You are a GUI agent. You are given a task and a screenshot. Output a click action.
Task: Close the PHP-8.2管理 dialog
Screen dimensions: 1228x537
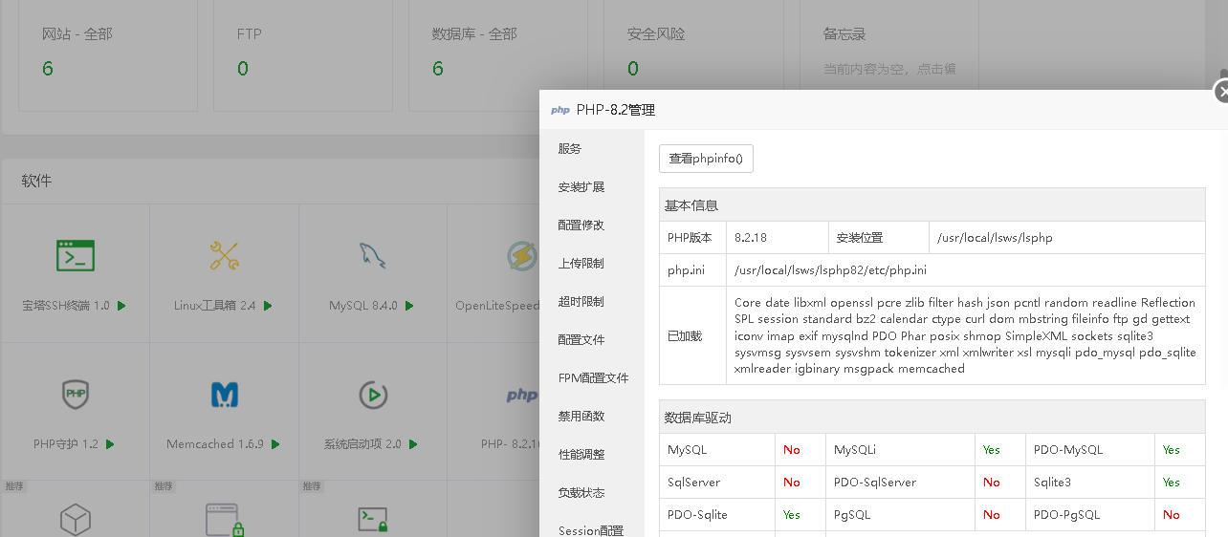coord(1221,92)
